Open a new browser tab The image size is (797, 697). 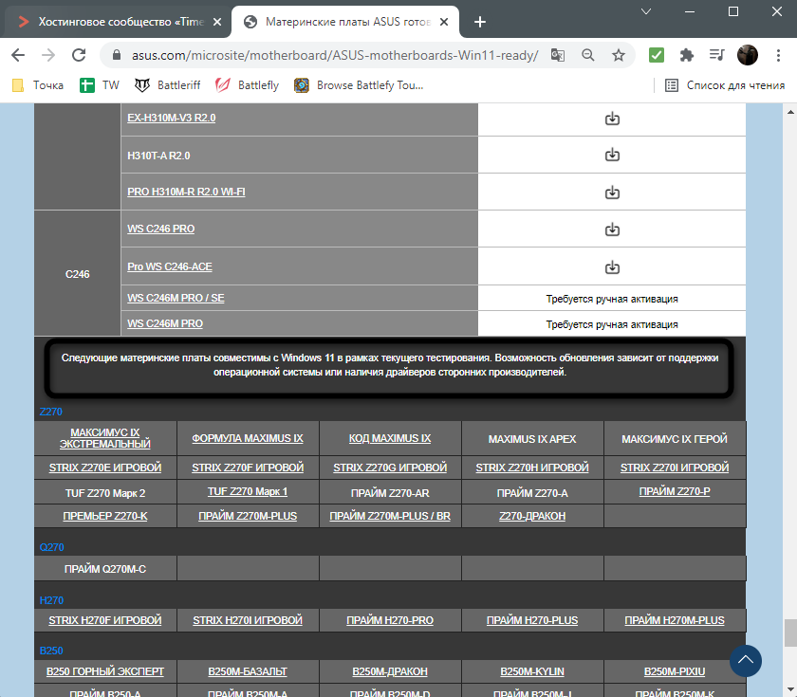click(x=480, y=22)
